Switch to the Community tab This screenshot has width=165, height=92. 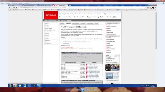(x=83, y=24)
